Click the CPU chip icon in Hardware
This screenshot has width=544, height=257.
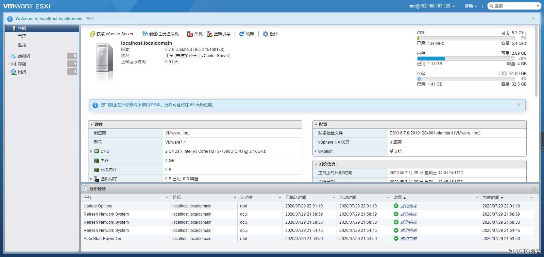(x=97, y=151)
